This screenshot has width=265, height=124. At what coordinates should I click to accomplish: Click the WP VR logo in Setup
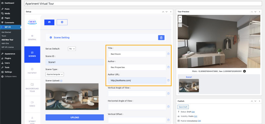coord(32,22)
